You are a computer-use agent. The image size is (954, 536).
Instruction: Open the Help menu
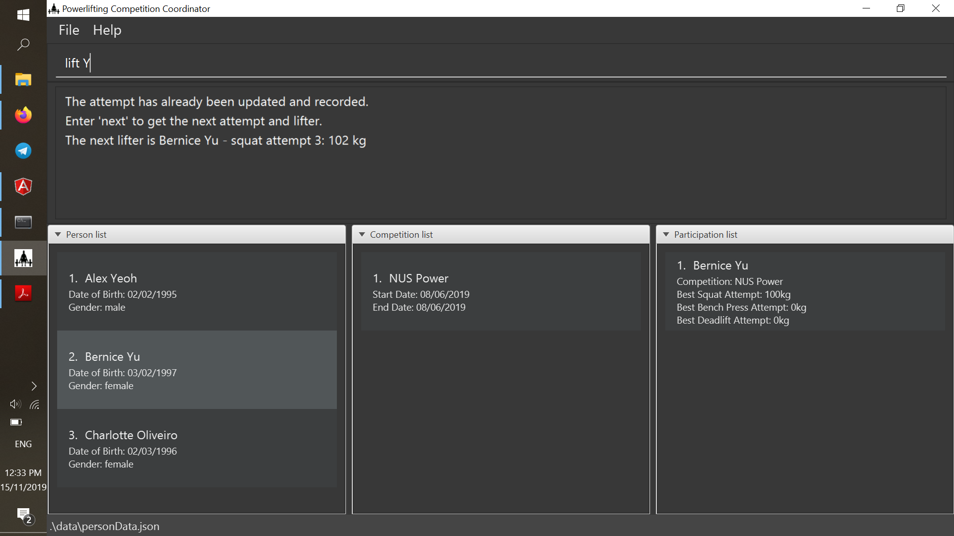107,30
